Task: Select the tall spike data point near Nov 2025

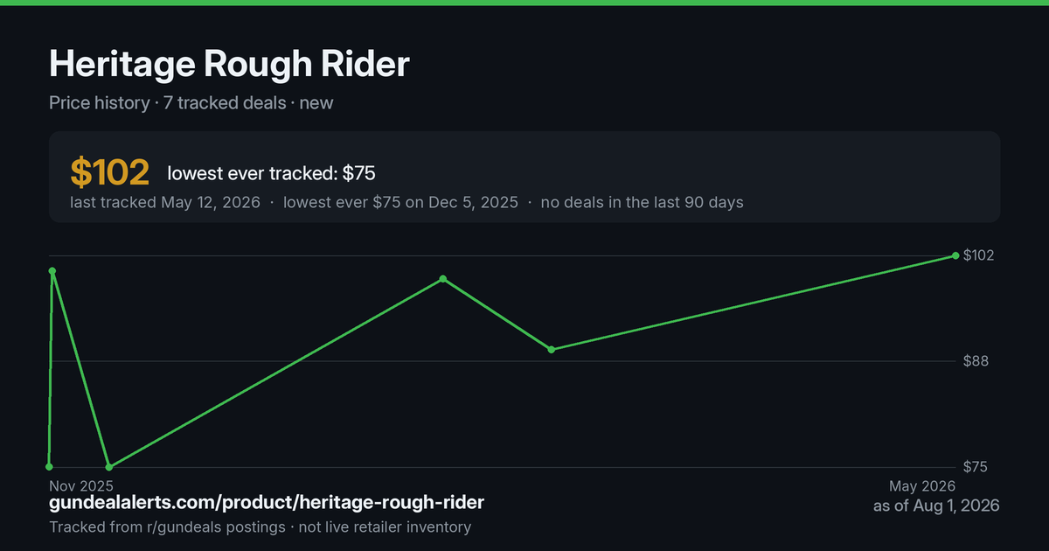Action: [52, 271]
